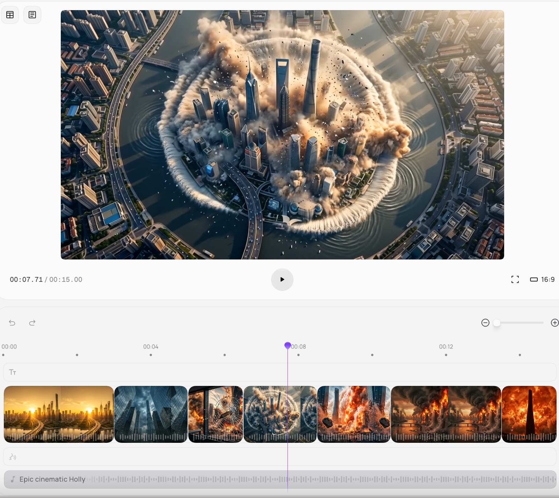Select the shattered window clip
559x498 pixels.
(215, 414)
